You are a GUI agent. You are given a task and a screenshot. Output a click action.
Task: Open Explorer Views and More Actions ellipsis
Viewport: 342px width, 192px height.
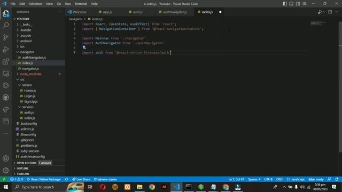pyautogui.click(x=59, y=12)
